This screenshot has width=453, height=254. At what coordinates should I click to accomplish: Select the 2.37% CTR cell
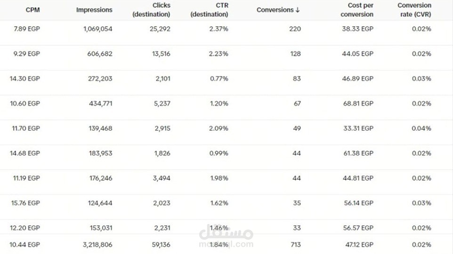tap(218, 29)
